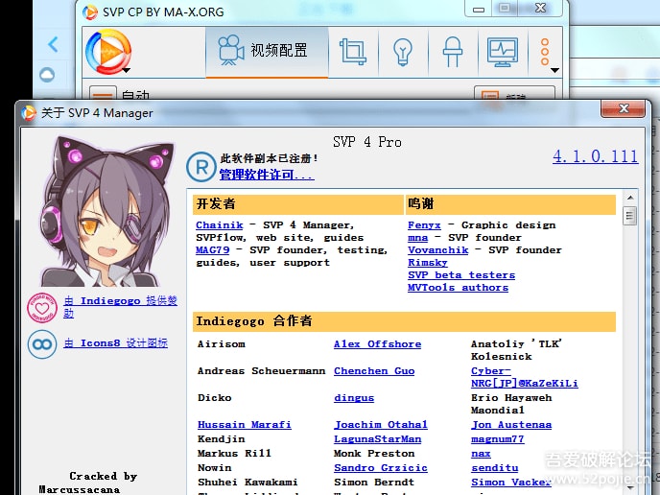Click the Indiegogo 合作者 section header

[x=404, y=321]
